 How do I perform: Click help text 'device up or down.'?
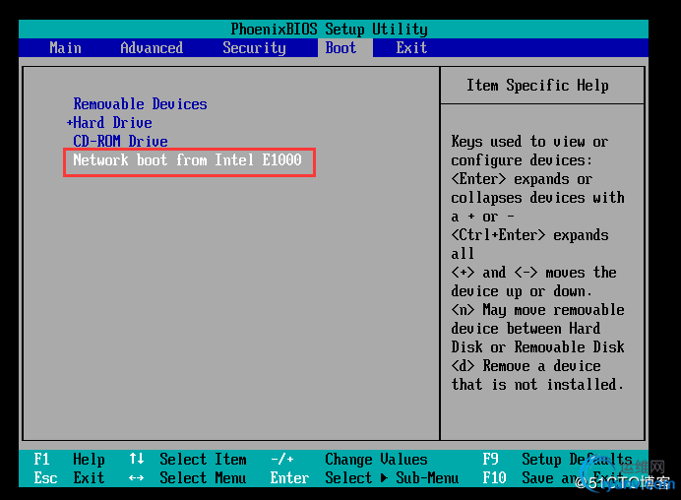pyautogui.click(x=522, y=291)
